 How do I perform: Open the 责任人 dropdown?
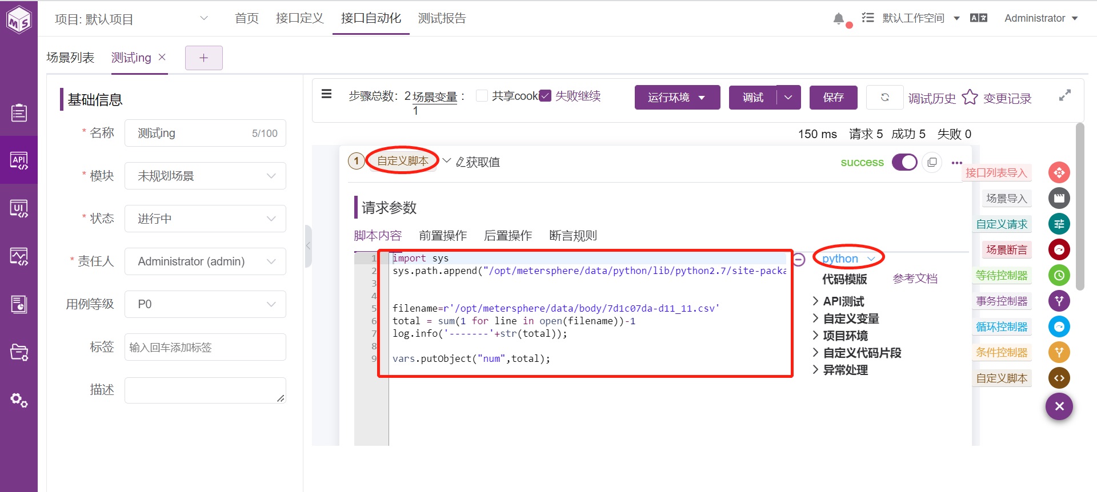205,261
